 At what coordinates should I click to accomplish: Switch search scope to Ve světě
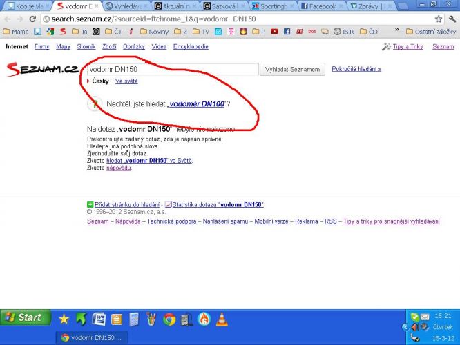pos(126,81)
